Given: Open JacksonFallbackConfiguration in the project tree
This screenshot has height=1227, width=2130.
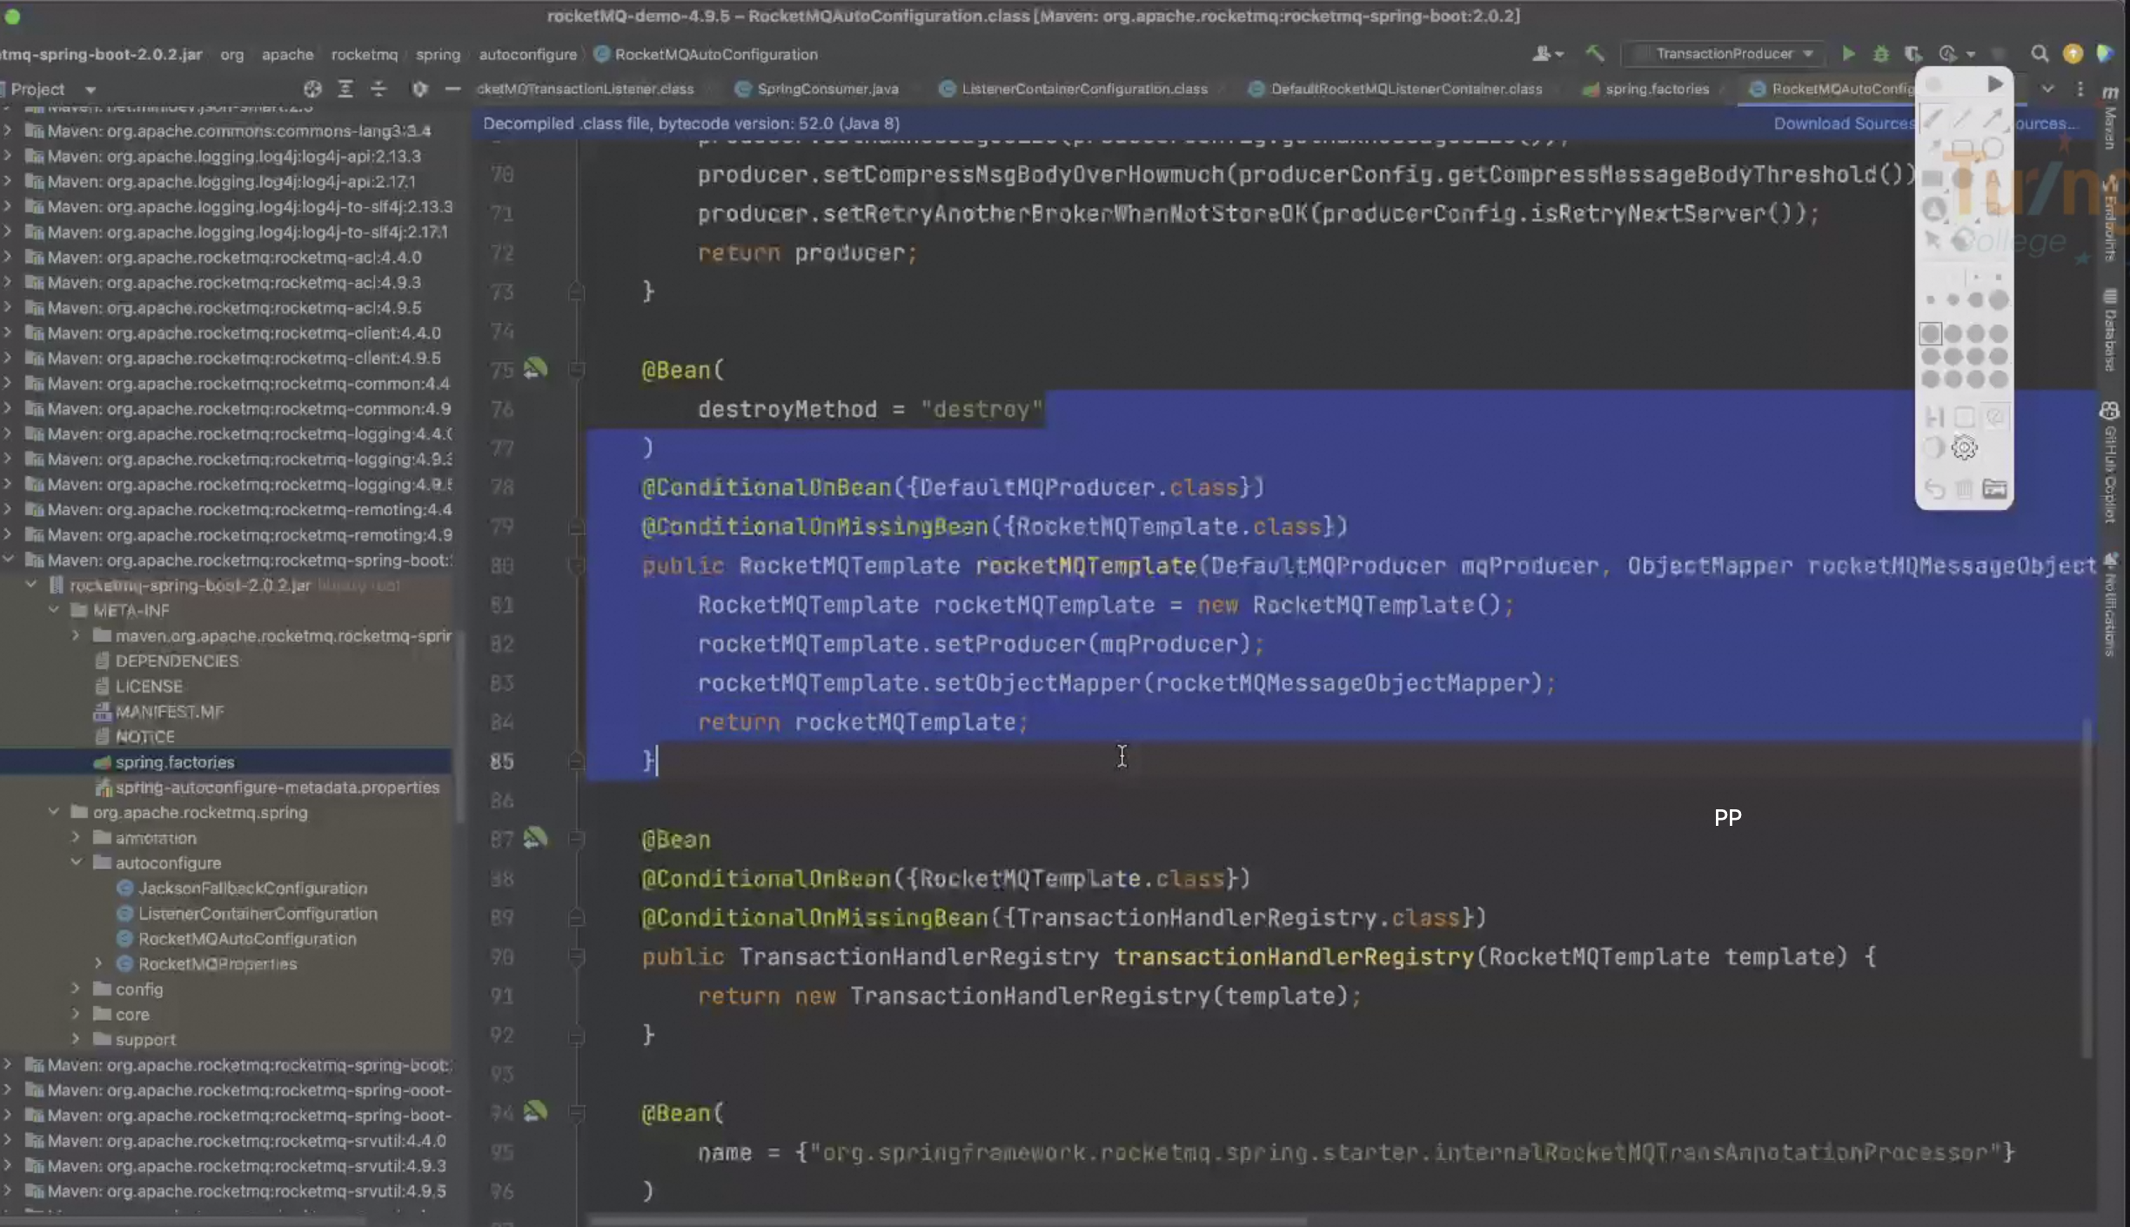Looking at the screenshot, I should [252, 888].
